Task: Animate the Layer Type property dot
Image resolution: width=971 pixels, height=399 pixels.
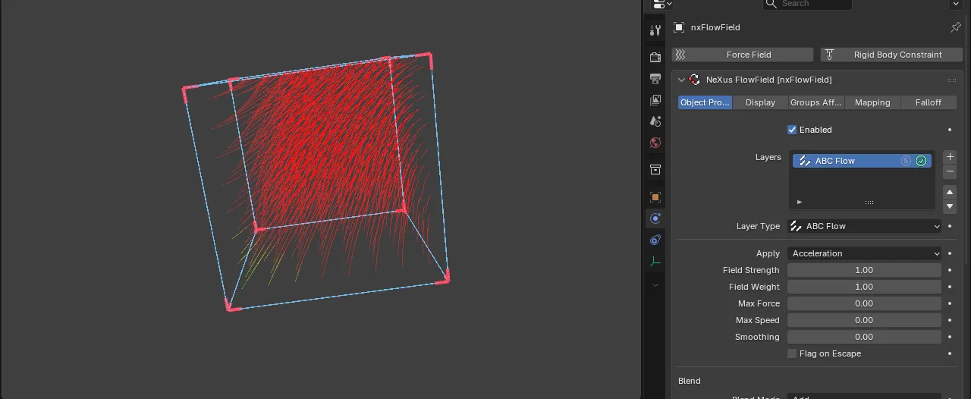Action: click(x=950, y=226)
